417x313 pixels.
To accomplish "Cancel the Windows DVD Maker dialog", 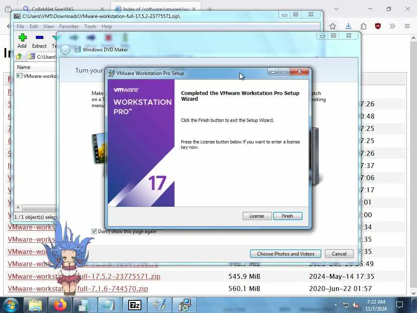I will coord(339,253).
